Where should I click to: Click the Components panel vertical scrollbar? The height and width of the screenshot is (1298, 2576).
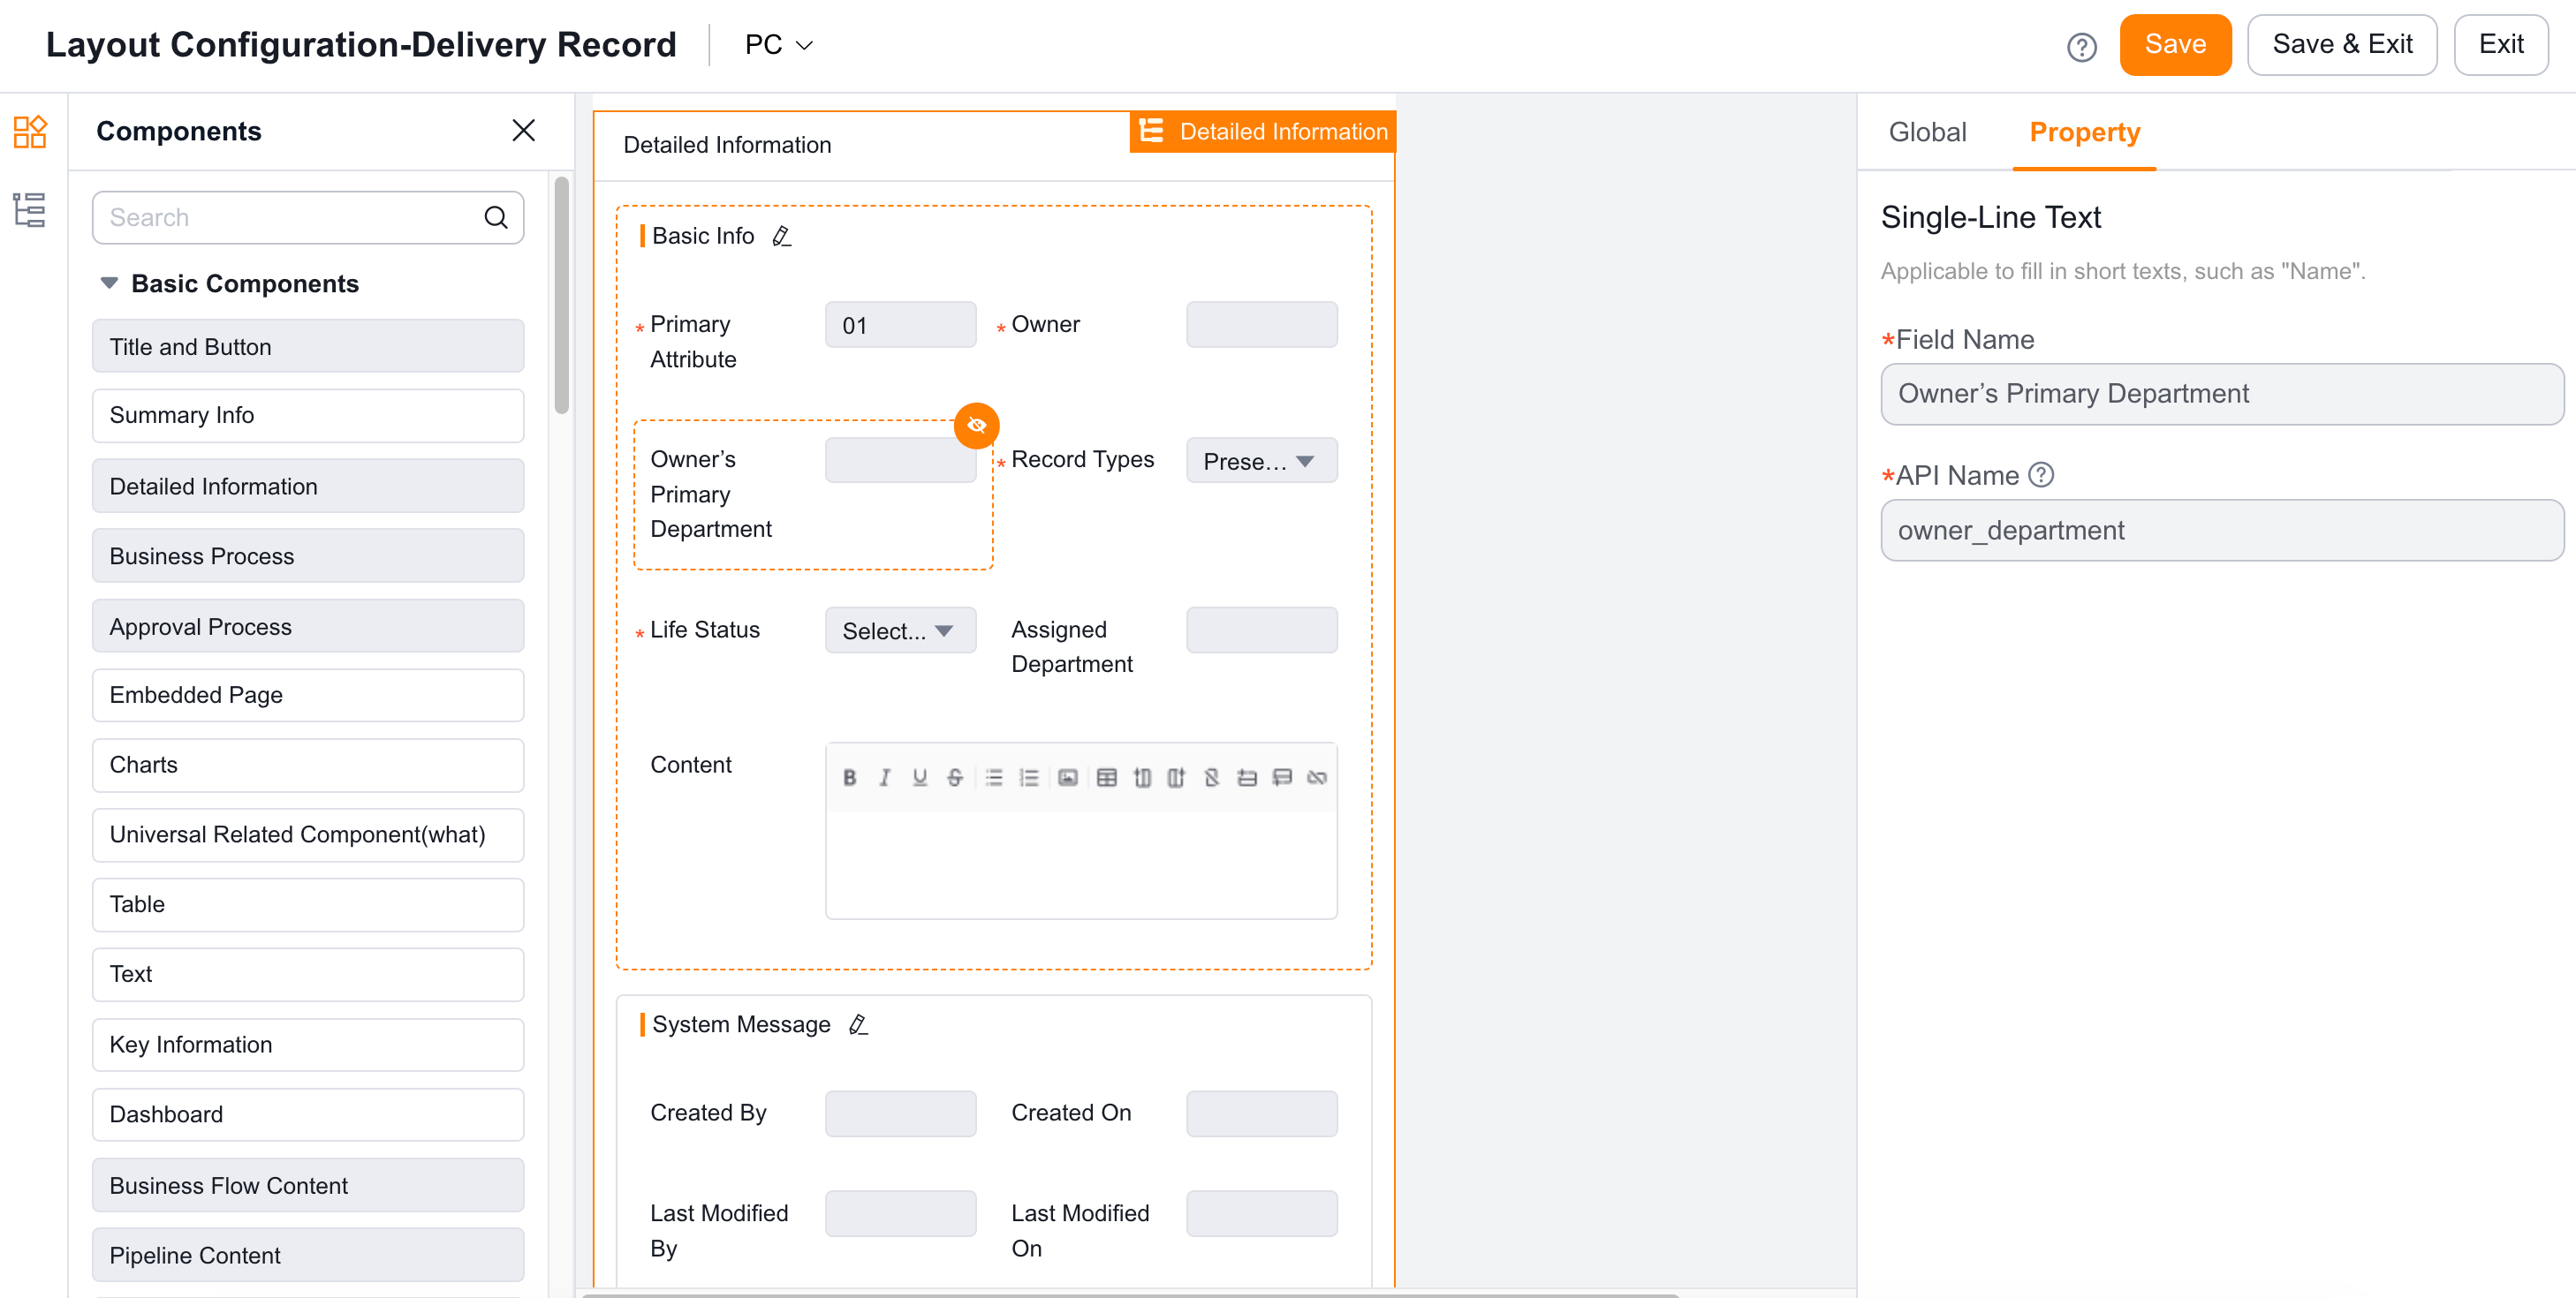point(561,295)
